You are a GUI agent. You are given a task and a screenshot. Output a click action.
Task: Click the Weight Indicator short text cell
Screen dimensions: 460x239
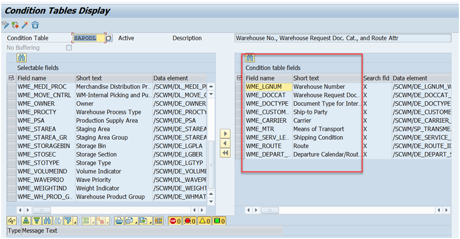click(114, 188)
